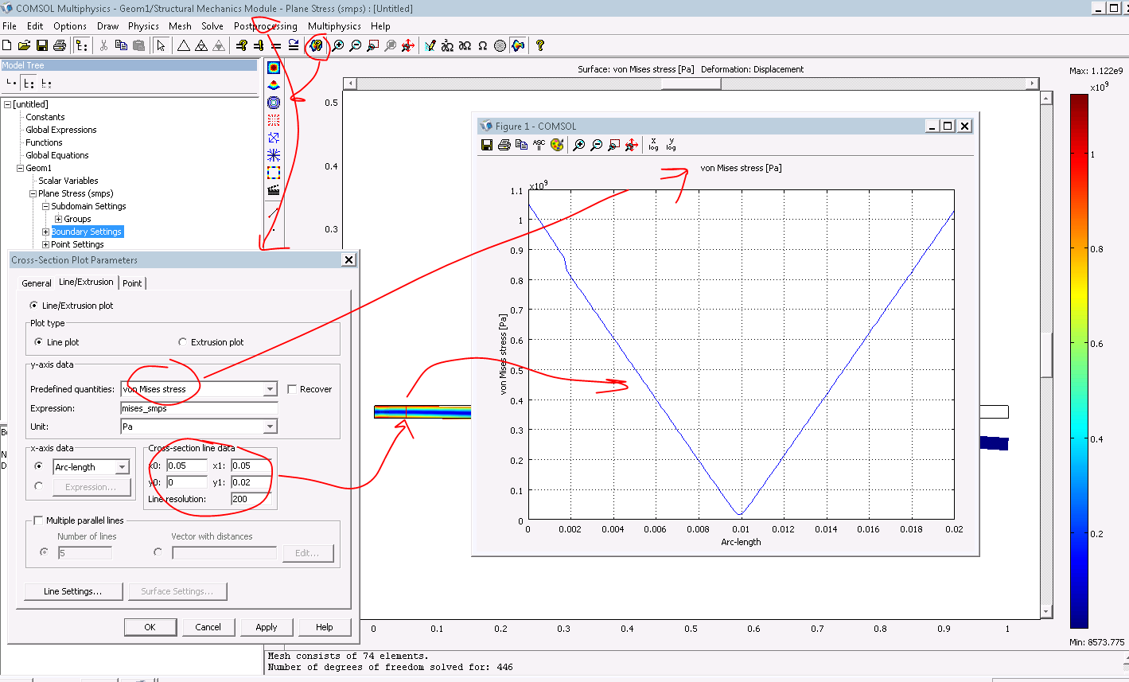Viewport: 1129px width, 682px height.
Task: Enable the Recover checkbox
Action: (x=292, y=389)
